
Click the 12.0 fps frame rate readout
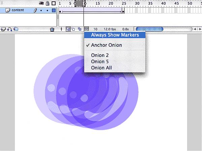110,29
